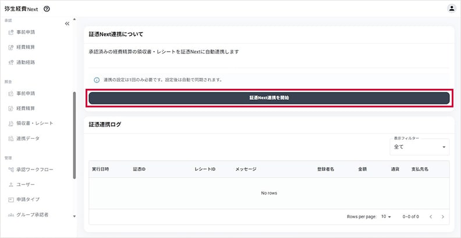Viewport: 461px width, 238px height.
Task: Click the 申請タイプ sidebar icon
Action: coord(11,200)
